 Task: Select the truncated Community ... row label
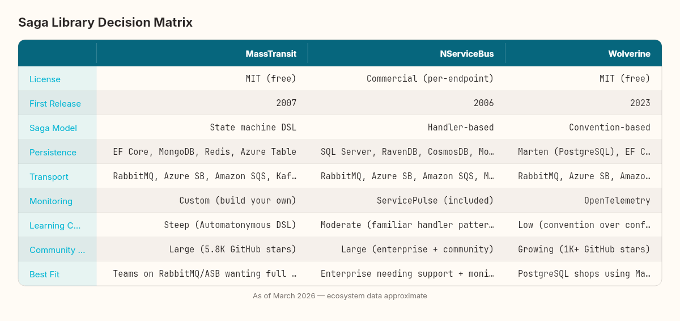(x=57, y=250)
